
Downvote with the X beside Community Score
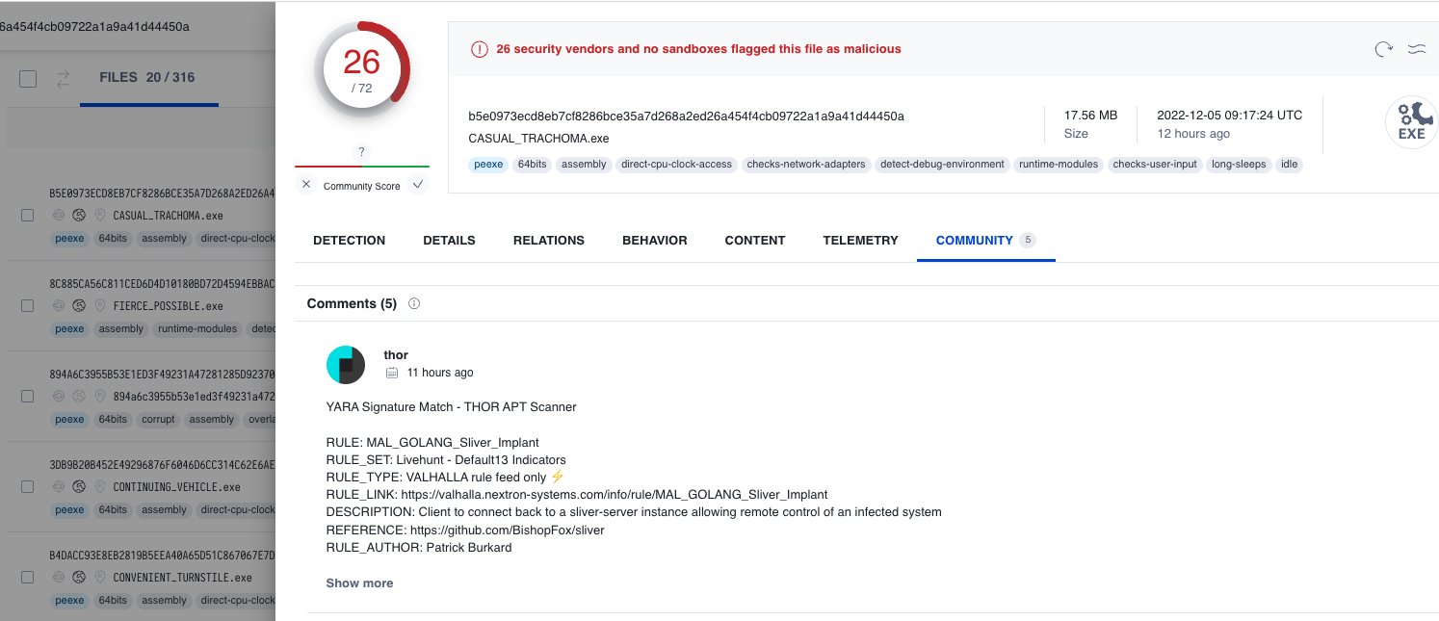pos(306,183)
